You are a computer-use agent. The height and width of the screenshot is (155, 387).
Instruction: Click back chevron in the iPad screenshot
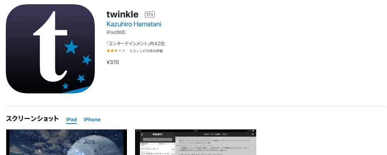coord(142,134)
